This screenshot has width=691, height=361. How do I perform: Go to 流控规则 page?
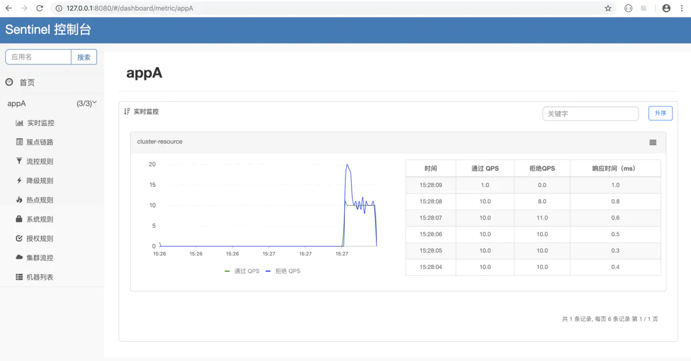point(40,161)
